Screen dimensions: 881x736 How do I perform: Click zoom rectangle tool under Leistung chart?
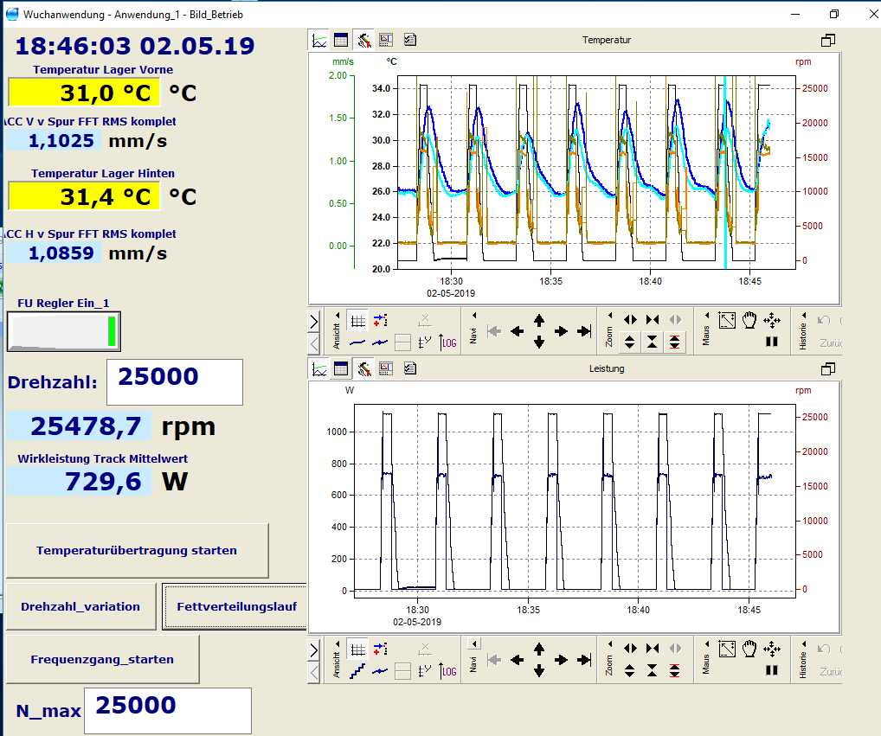tap(727, 648)
